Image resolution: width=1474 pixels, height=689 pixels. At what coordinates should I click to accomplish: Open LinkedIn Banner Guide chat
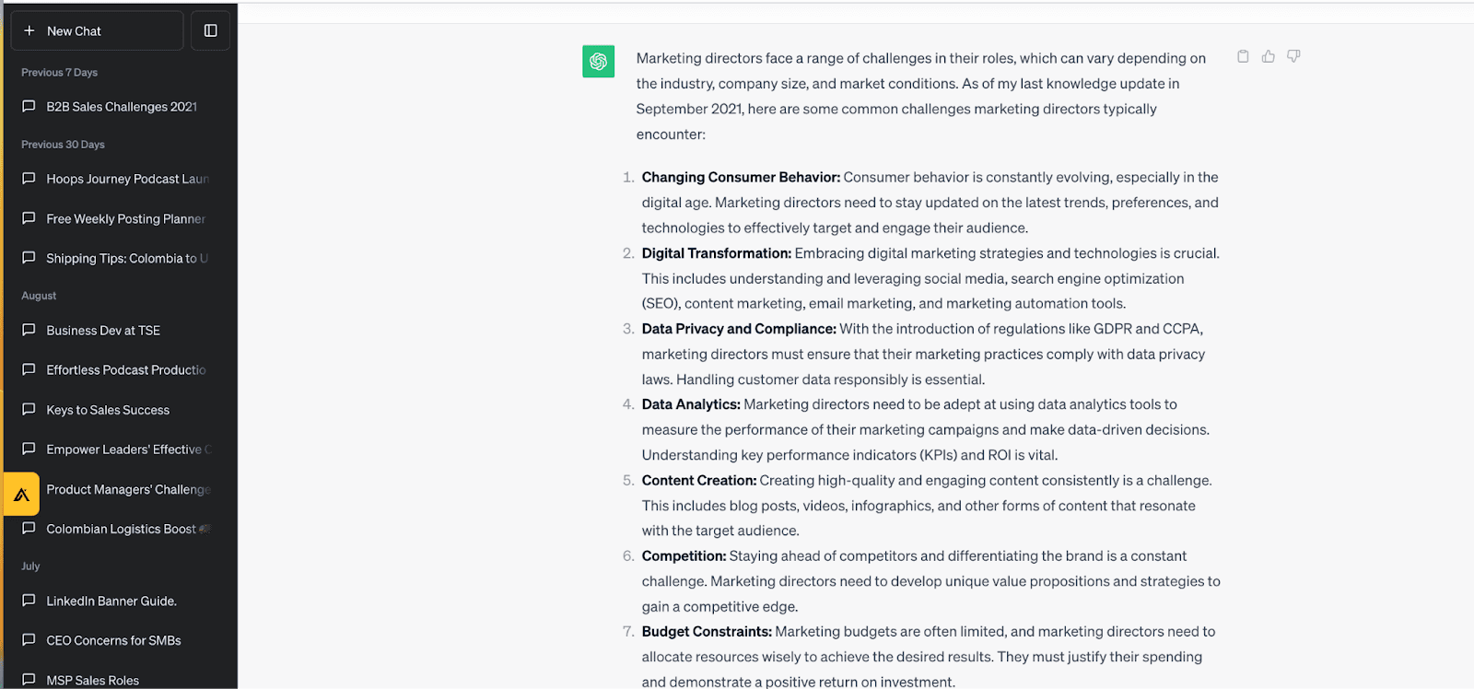[x=111, y=601]
